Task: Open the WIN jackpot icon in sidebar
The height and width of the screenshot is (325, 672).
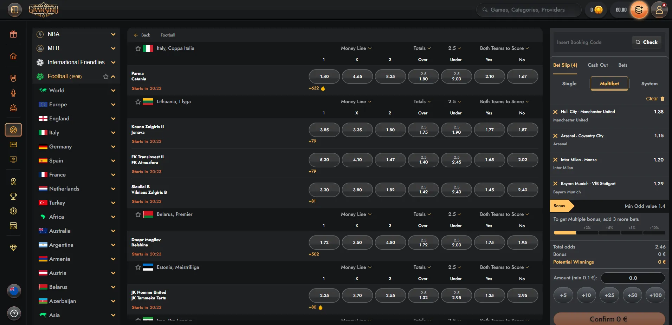Action: pyautogui.click(x=13, y=108)
